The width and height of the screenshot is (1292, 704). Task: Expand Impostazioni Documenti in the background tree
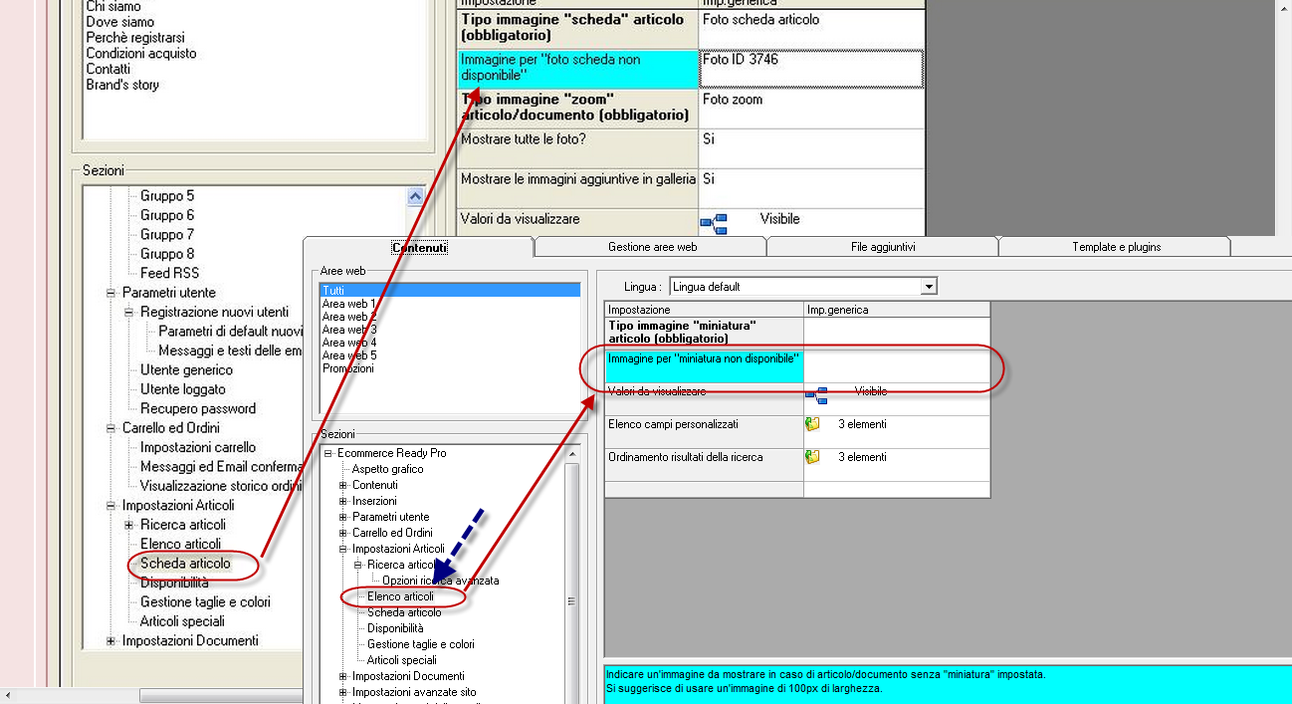[111, 641]
